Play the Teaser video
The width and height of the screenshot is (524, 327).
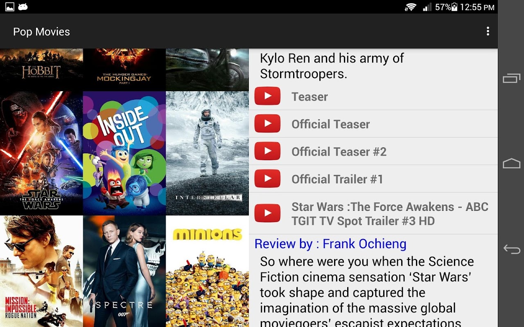tap(267, 96)
